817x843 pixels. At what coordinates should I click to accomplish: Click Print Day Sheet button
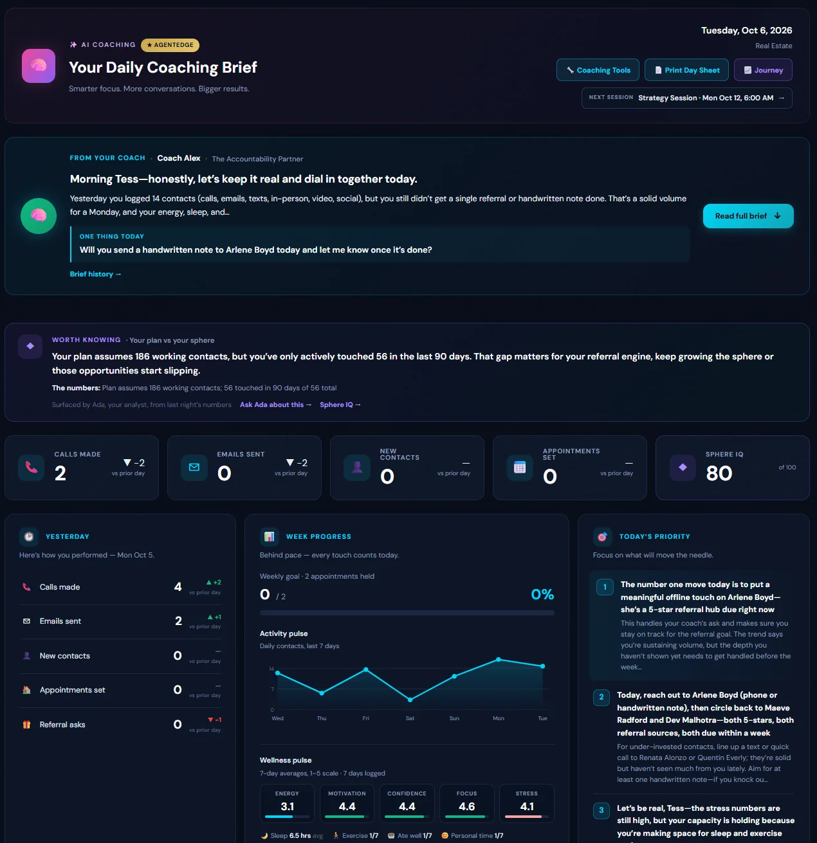coord(687,70)
